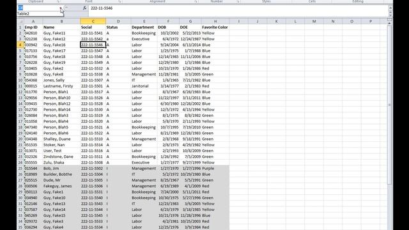The height and width of the screenshot is (230, 409).
Task: Click the formula bar showing 222-11-5546
Action: pos(238,8)
